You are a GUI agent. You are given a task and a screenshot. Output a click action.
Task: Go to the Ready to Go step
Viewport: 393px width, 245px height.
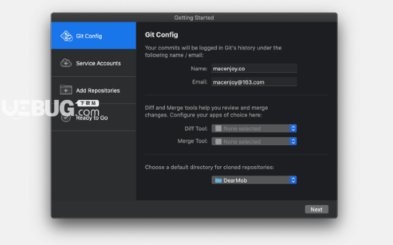(94, 117)
